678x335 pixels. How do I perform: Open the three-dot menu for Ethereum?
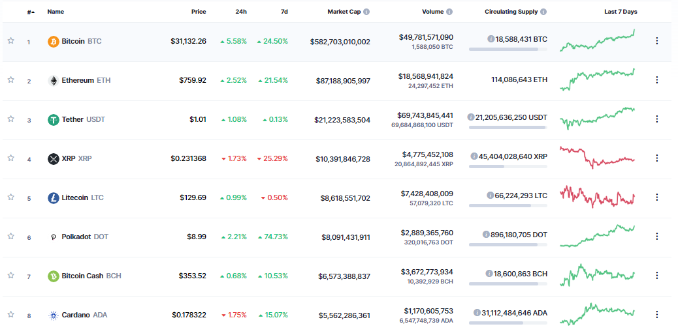657,80
